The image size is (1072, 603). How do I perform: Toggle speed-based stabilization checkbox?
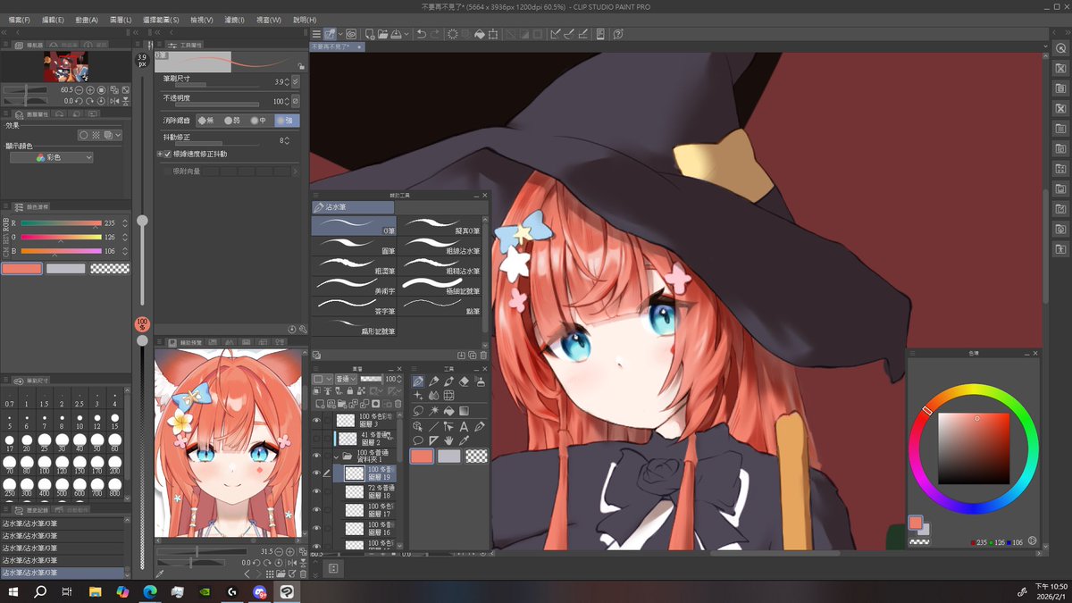click(167, 155)
